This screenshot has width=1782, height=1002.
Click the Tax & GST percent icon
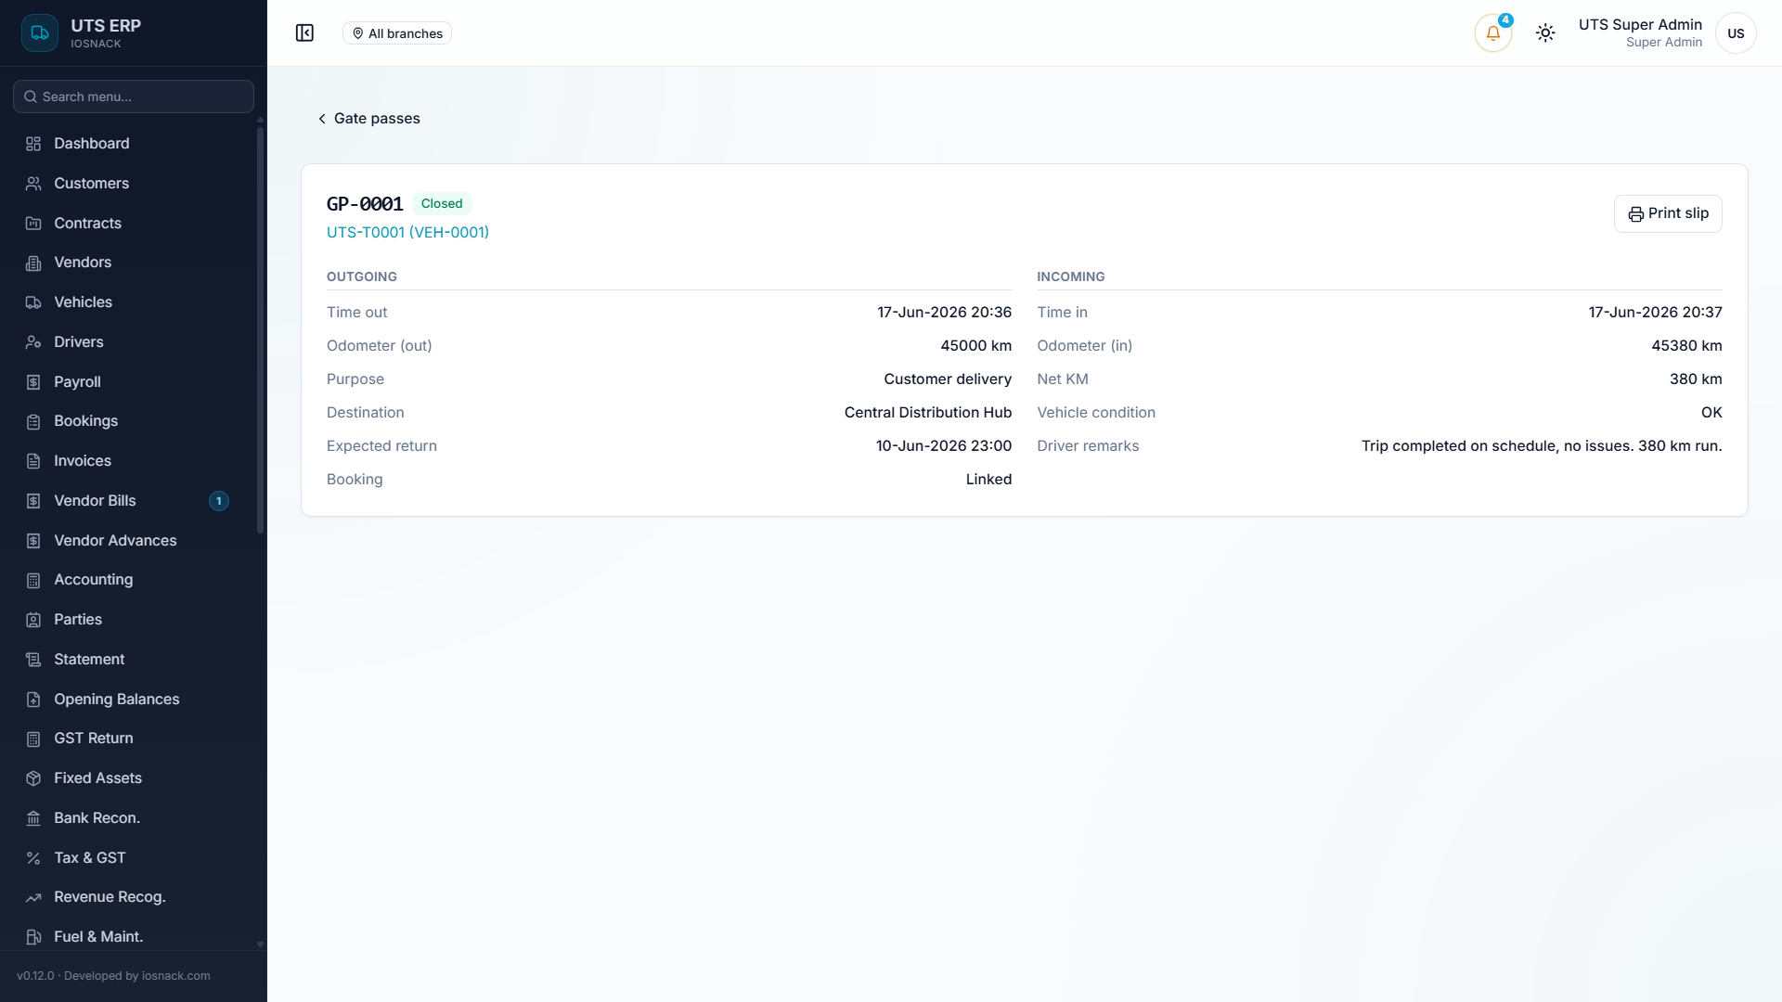pyautogui.click(x=33, y=858)
